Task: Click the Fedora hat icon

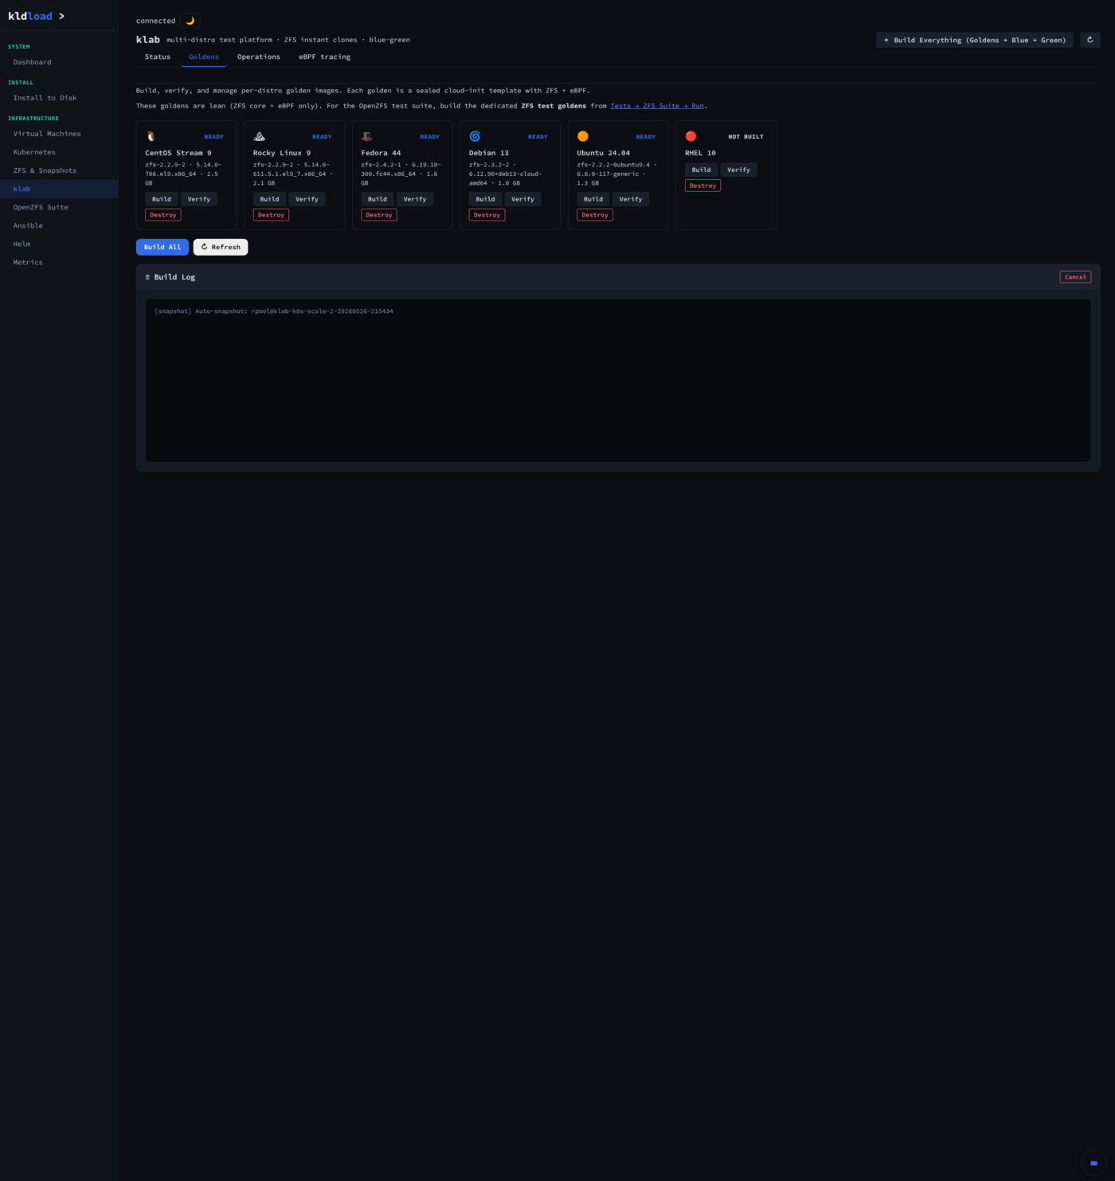Action: pyautogui.click(x=366, y=136)
